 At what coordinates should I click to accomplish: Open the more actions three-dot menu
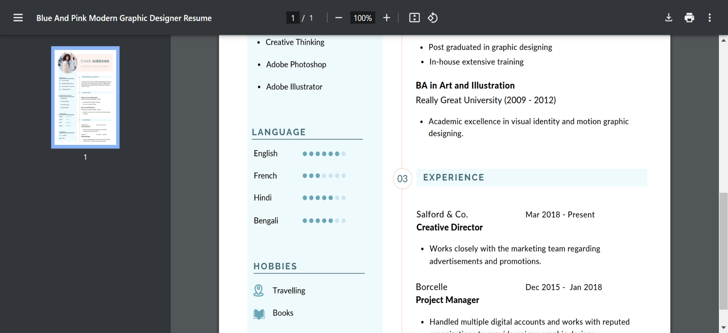[x=709, y=18]
